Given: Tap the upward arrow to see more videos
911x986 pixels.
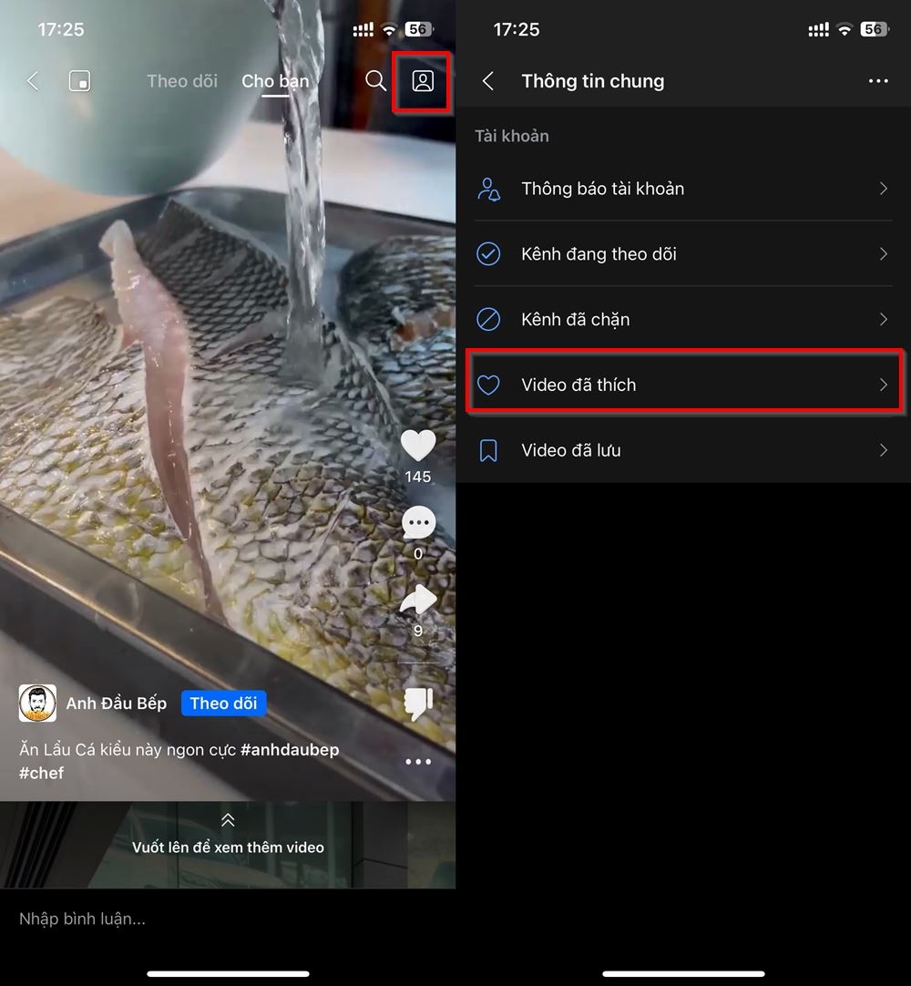Looking at the screenshot, I should coord(228,821).
